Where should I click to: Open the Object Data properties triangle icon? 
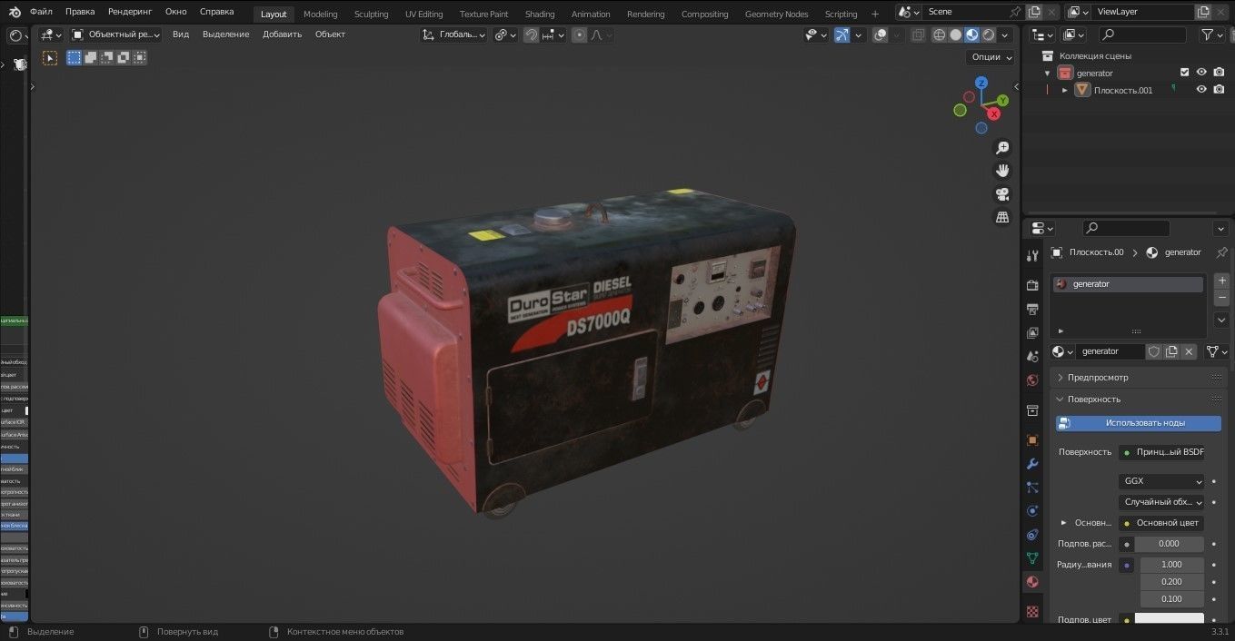click(x=1032, y=558)
